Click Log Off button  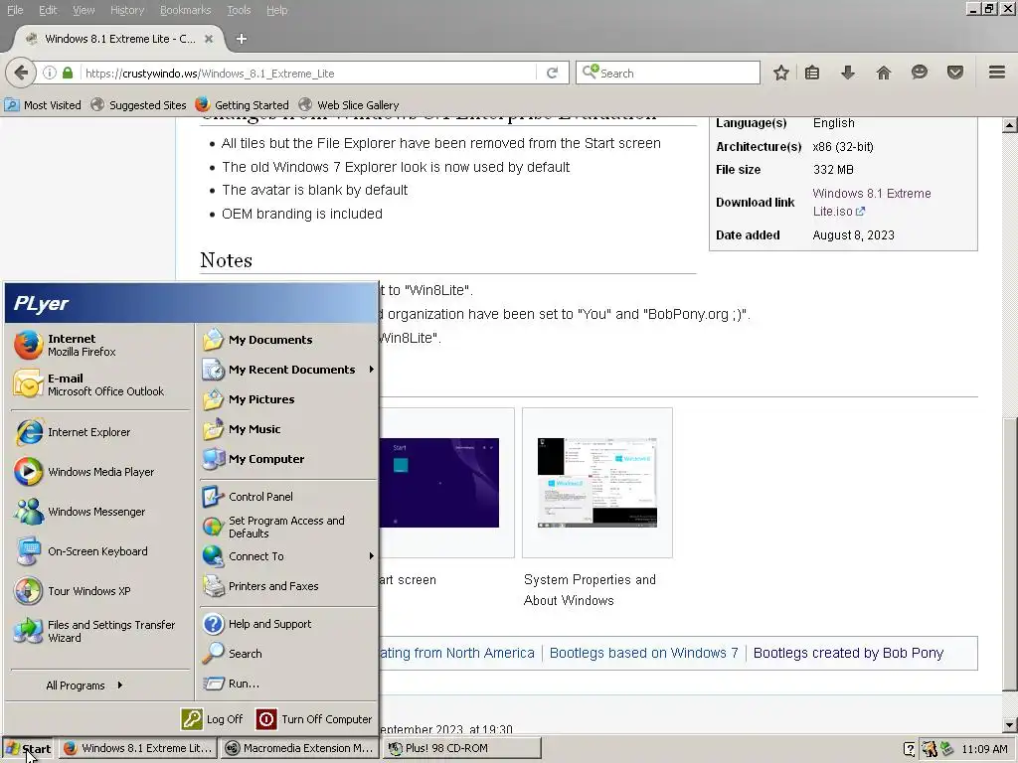(x=213, y=719)
